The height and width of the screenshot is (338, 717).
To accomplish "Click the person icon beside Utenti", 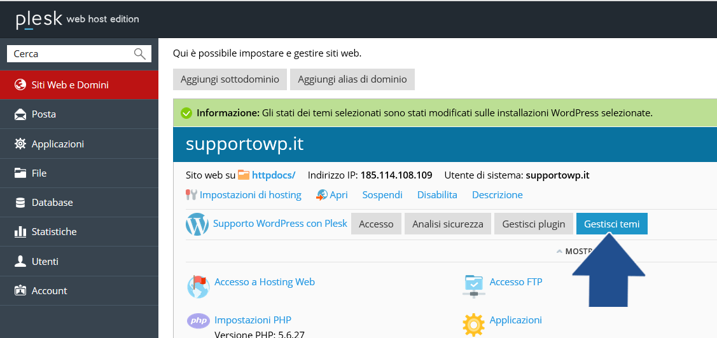I will [20, 261].
